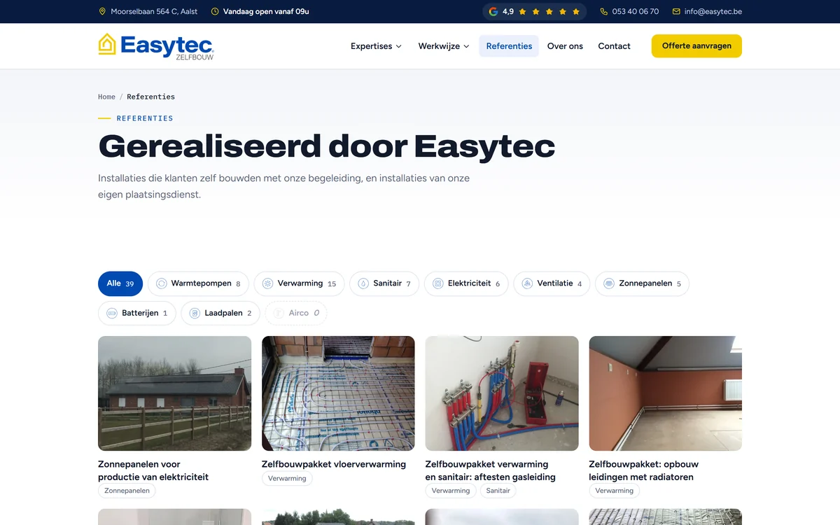
Task: Open Zelfbouwpakket verwarming en sanitair title
Action: [490, 470]
